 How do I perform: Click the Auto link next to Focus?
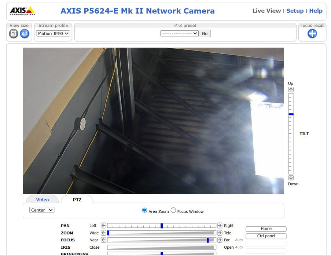point(239,240)
